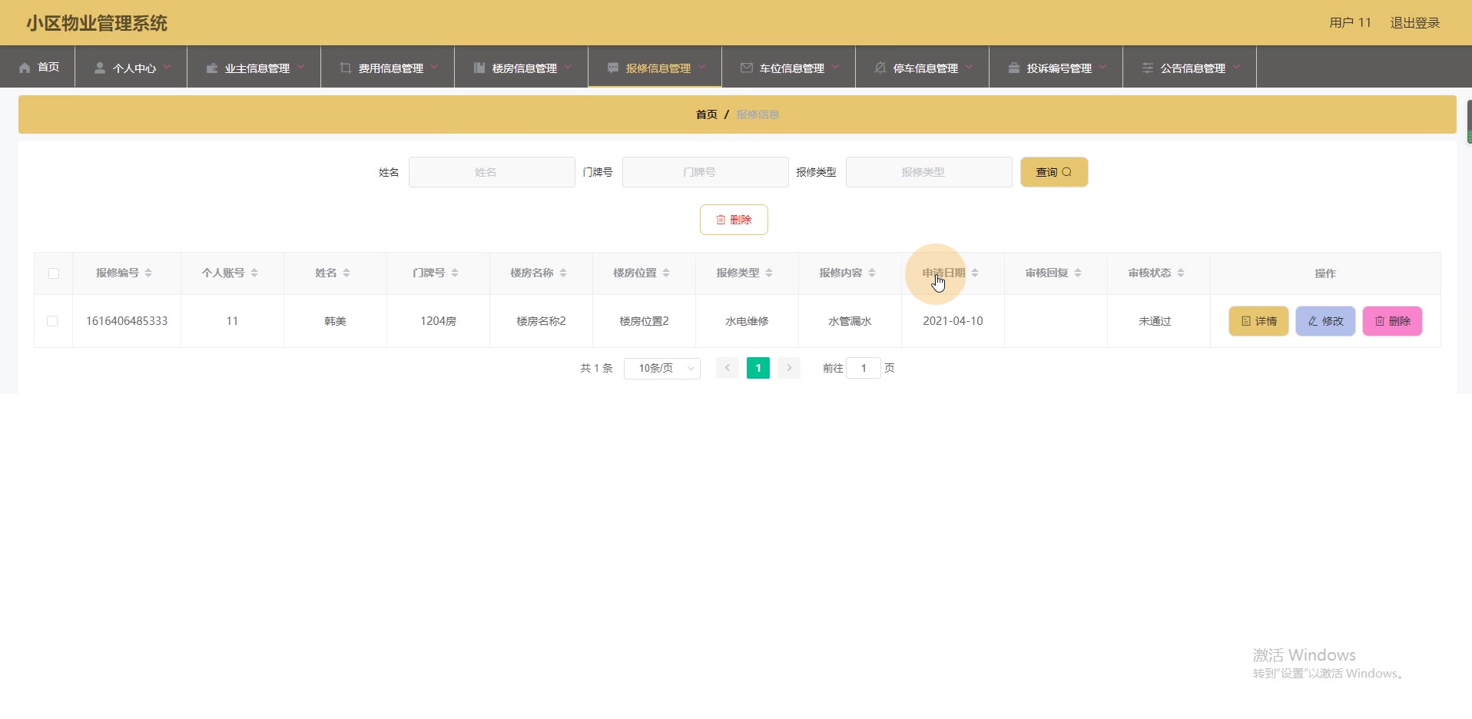Click the bell-off icon beside 停车信息管理
1472x719 pixels.
tap(880, 68)
